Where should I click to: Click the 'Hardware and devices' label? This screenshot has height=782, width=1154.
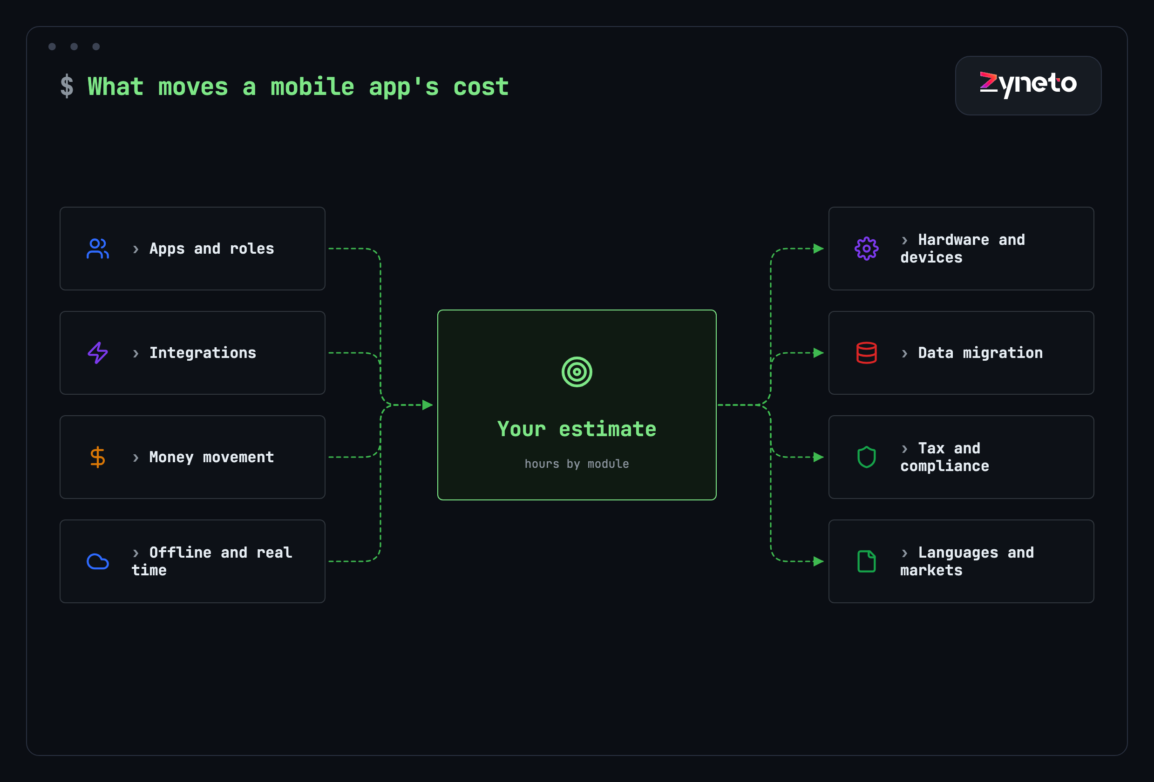(963, 249)
